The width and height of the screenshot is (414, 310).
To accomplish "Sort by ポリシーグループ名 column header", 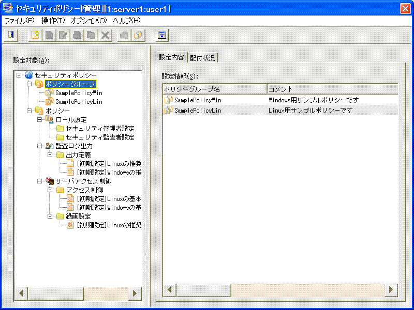I will coord(215,89).
